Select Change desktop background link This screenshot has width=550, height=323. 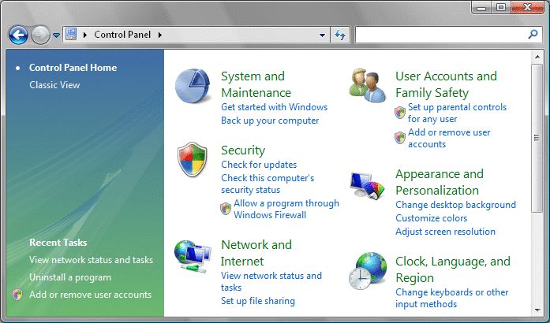click(x=455, y=205)
